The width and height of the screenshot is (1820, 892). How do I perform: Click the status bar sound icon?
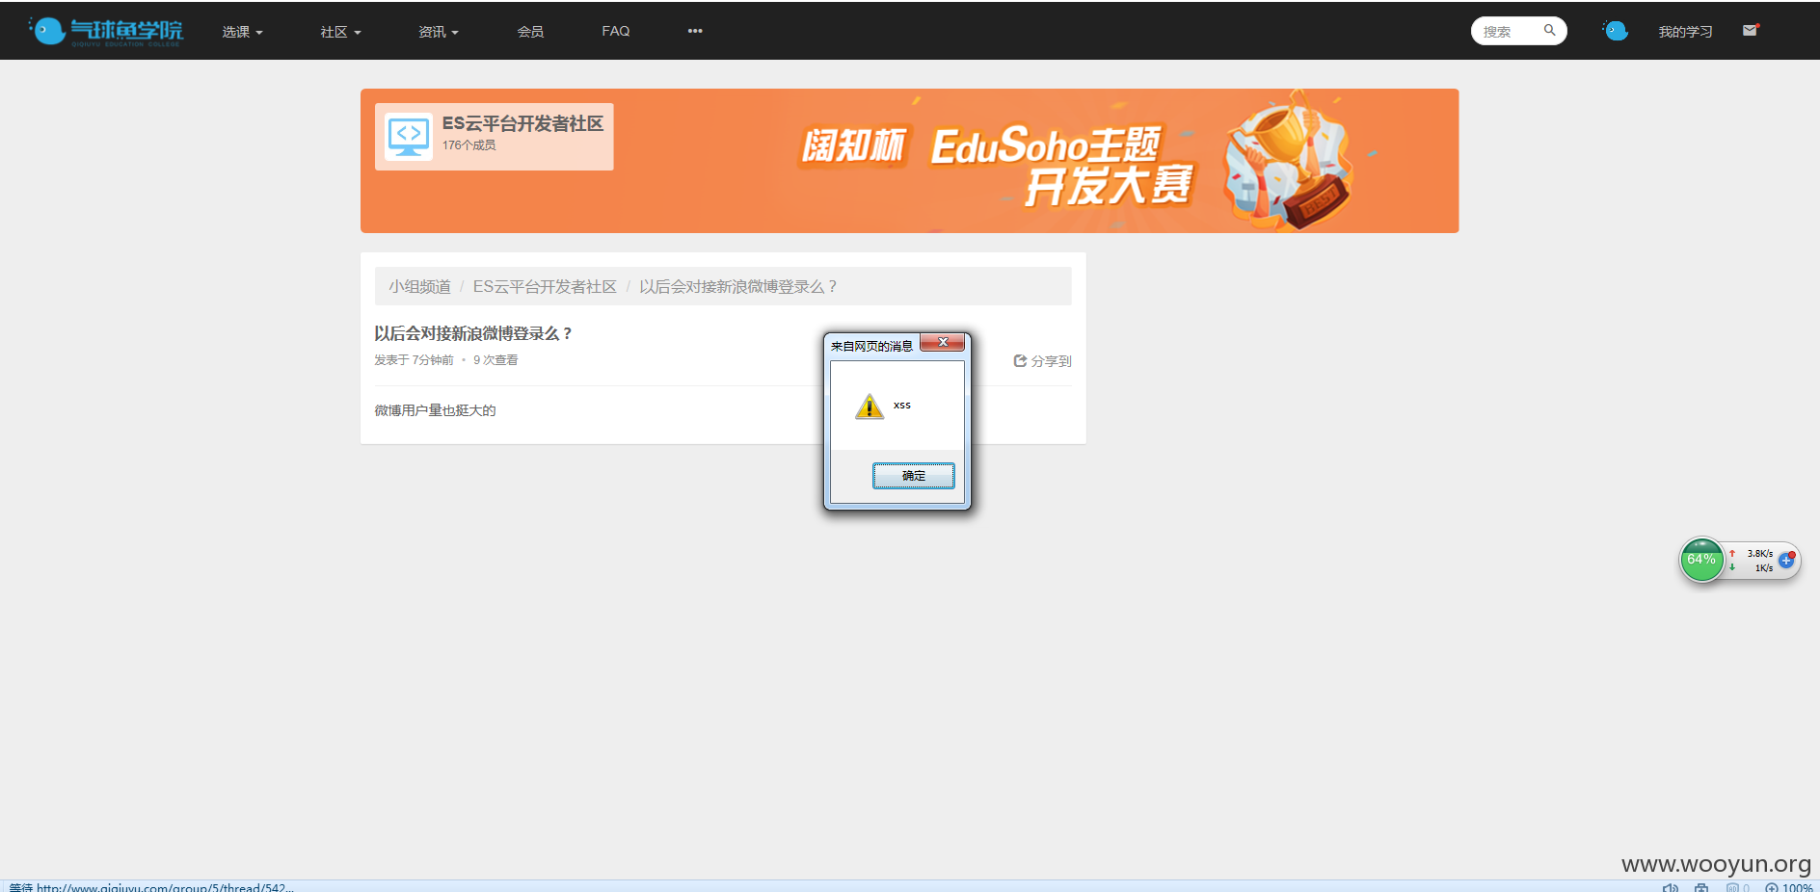pos(1671,887)
